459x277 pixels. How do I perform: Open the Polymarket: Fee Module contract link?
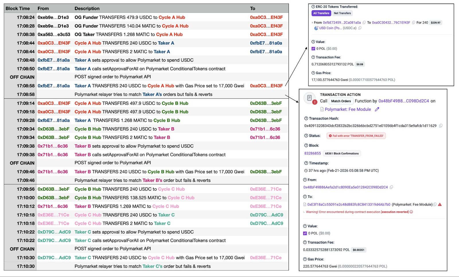click(x=348, y=109)
